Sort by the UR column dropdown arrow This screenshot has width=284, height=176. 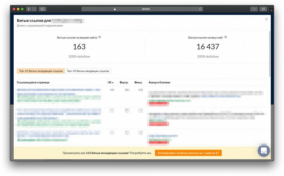(x=113, y=83)
